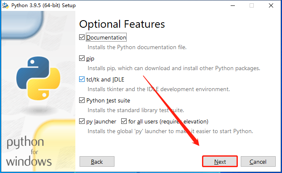Cancel the Python setup
Screen dimensions: 282x173
pyautogui.click(x=258, y=162)
